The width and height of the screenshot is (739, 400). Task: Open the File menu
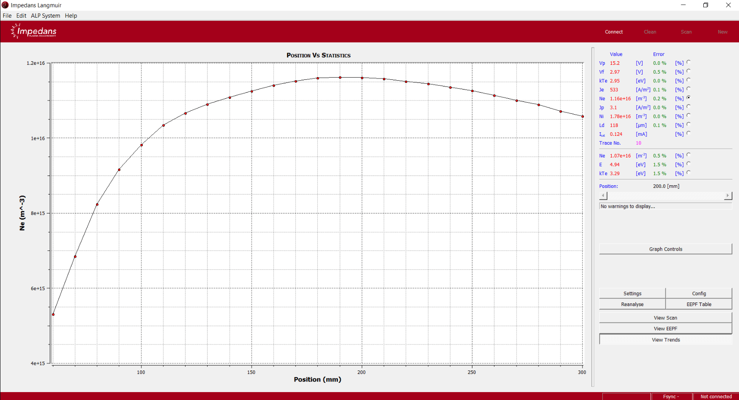pyautogui.click(x=7, y=15)
